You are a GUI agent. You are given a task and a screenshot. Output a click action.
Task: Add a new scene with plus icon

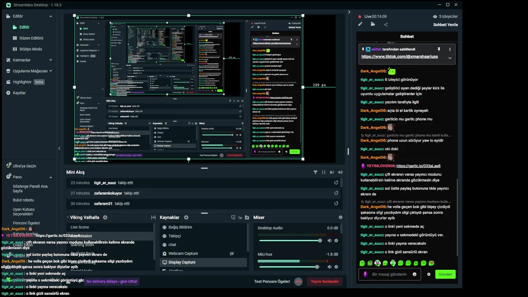[105, 217]
